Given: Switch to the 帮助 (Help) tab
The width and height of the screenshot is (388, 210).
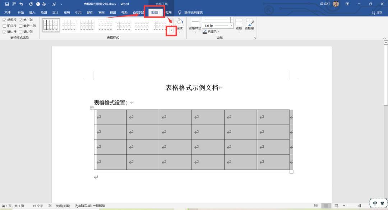Looking at the screenshot, I should [124, 12].
